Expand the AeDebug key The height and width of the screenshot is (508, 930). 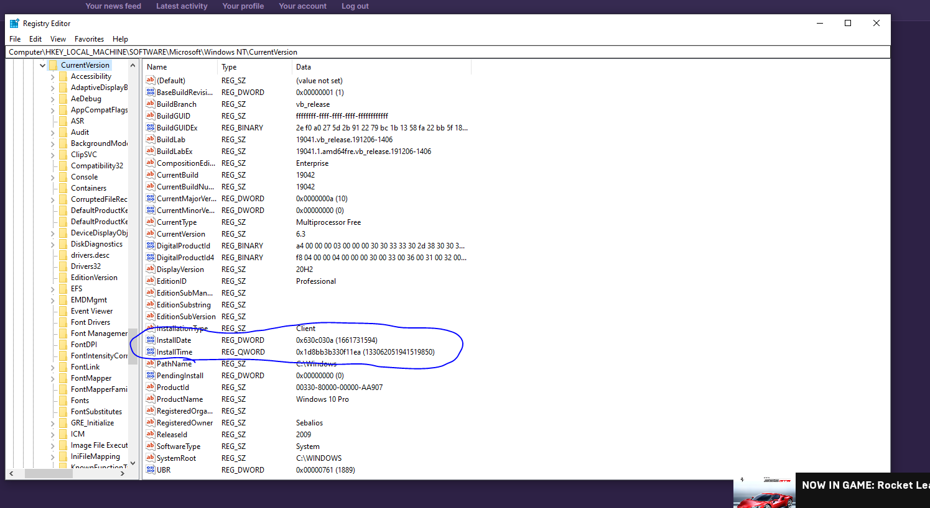click(52, 99)
